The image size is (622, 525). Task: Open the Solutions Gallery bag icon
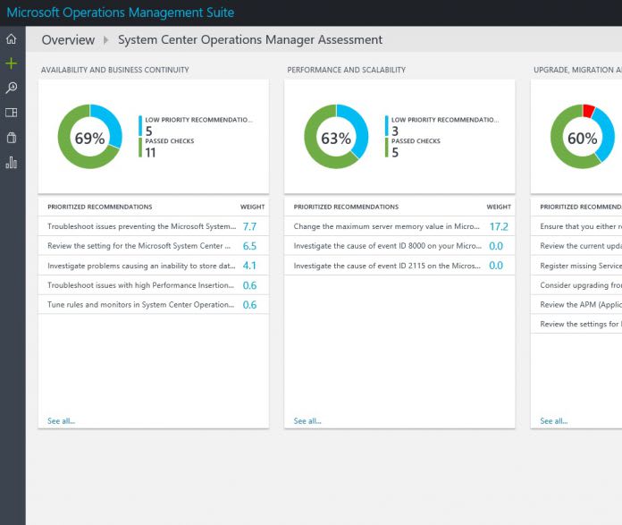coord(12,138)
